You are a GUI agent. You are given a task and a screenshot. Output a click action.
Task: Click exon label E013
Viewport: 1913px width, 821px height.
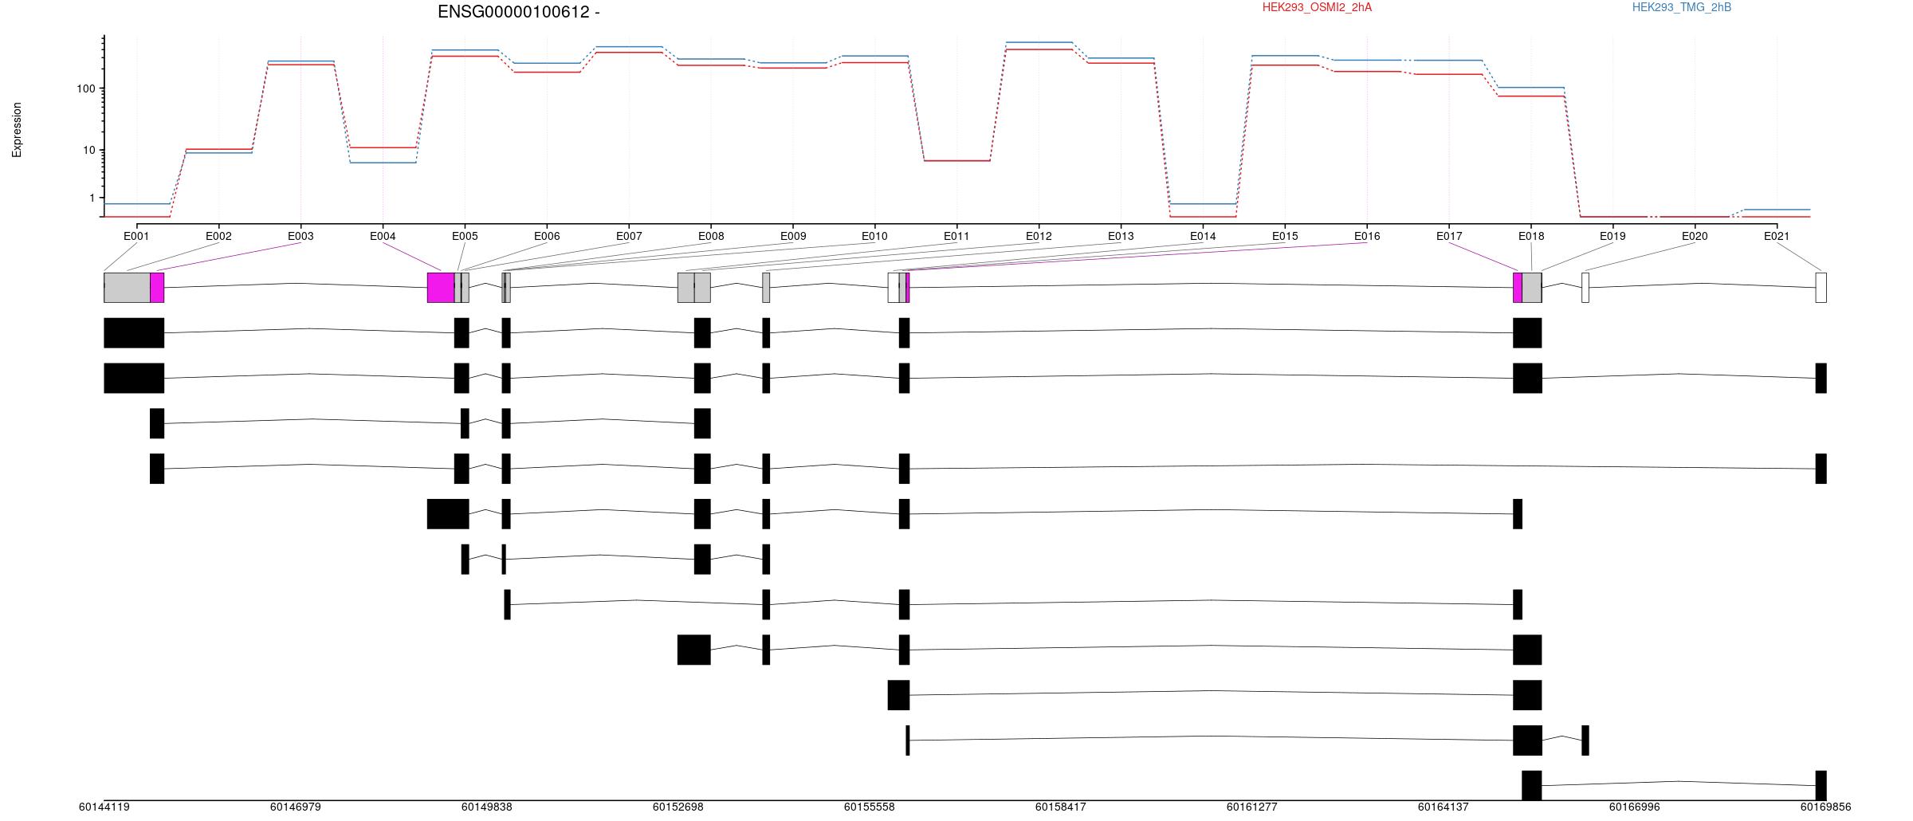coord(1121,236)
